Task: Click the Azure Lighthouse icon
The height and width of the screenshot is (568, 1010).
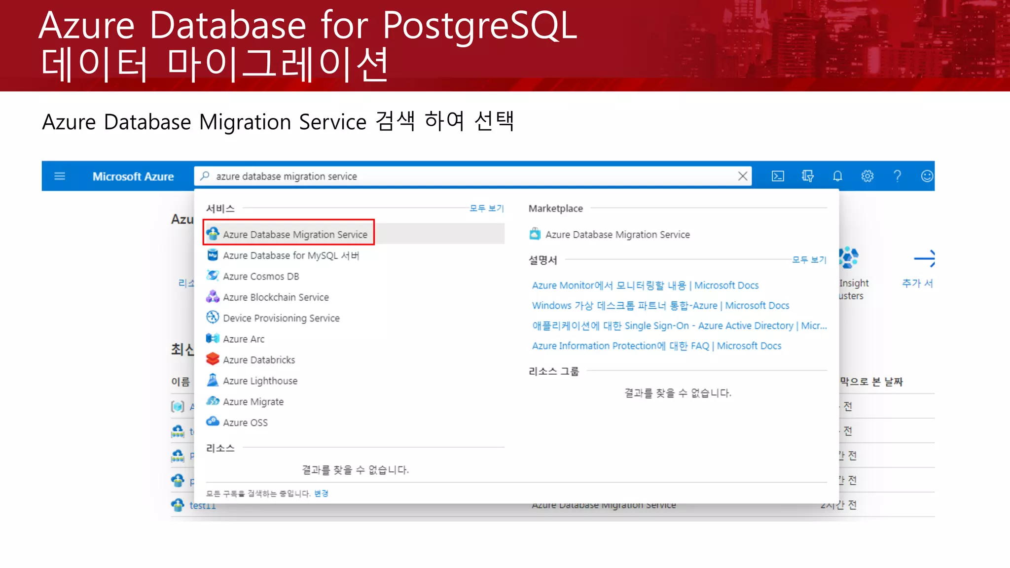Action: tap(213, 380)
